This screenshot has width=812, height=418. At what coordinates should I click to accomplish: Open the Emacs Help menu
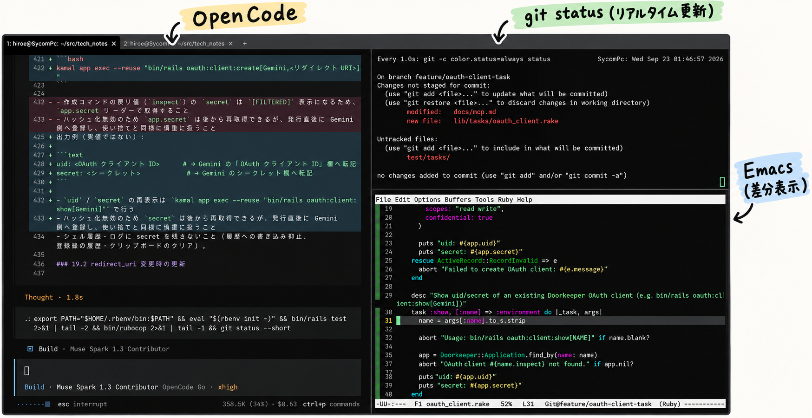point(524,200)
